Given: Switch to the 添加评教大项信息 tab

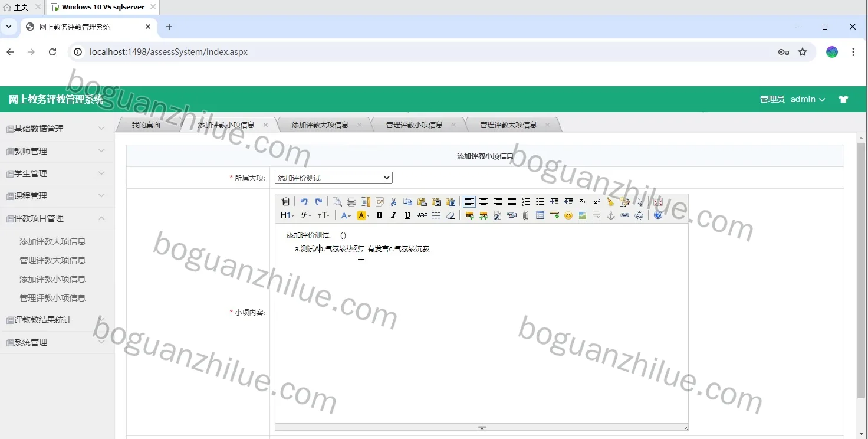Looking at the screenshot, I should click(320, 125).
